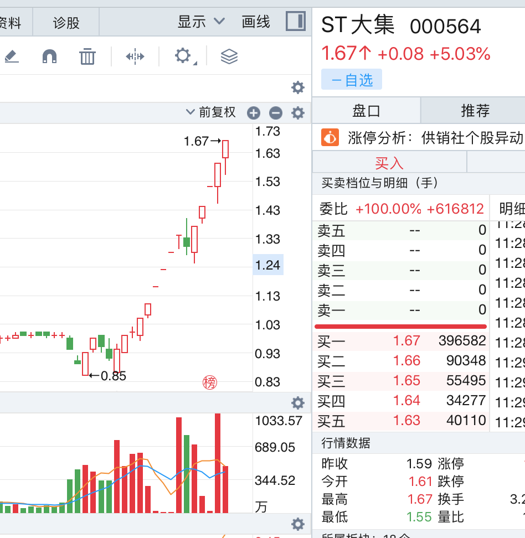Remove stock via 一自选 button
Viewport: 525px width, 538px height.
pyautogui.click(x=351, y=80)
